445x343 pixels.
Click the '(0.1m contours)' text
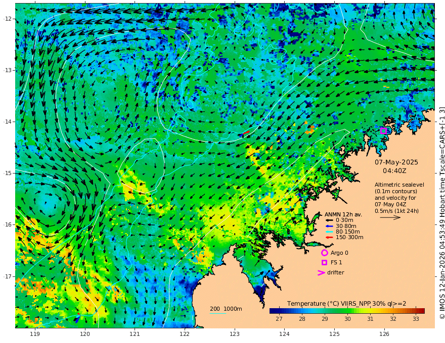click(x=396, y=191)
